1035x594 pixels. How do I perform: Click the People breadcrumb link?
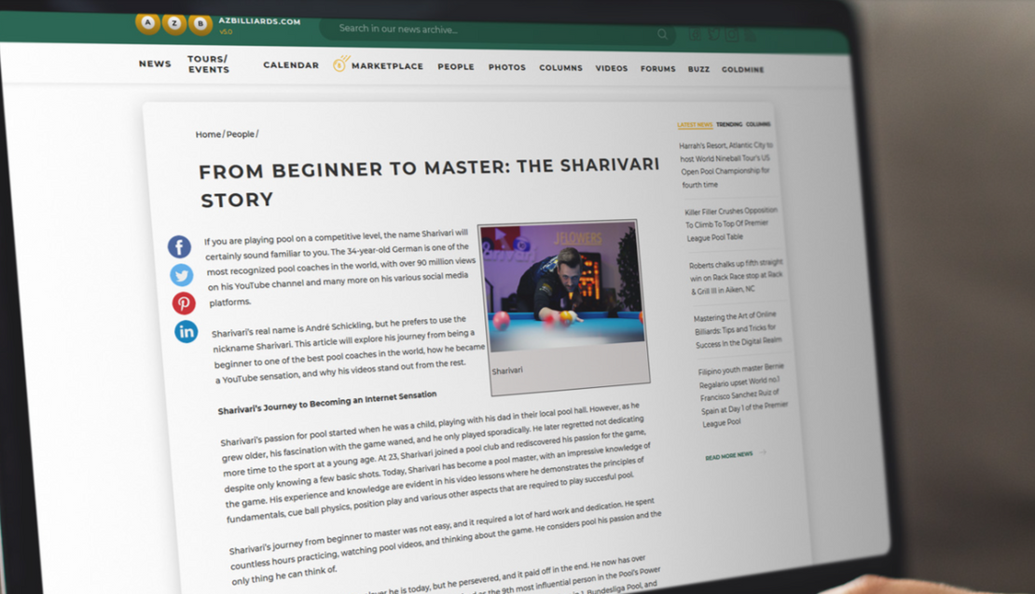pyautogui.click(x=241, y=134)
